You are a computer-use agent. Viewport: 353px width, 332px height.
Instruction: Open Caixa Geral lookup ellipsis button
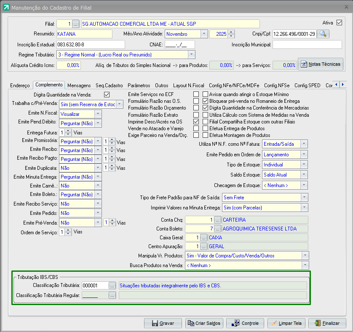203,238
